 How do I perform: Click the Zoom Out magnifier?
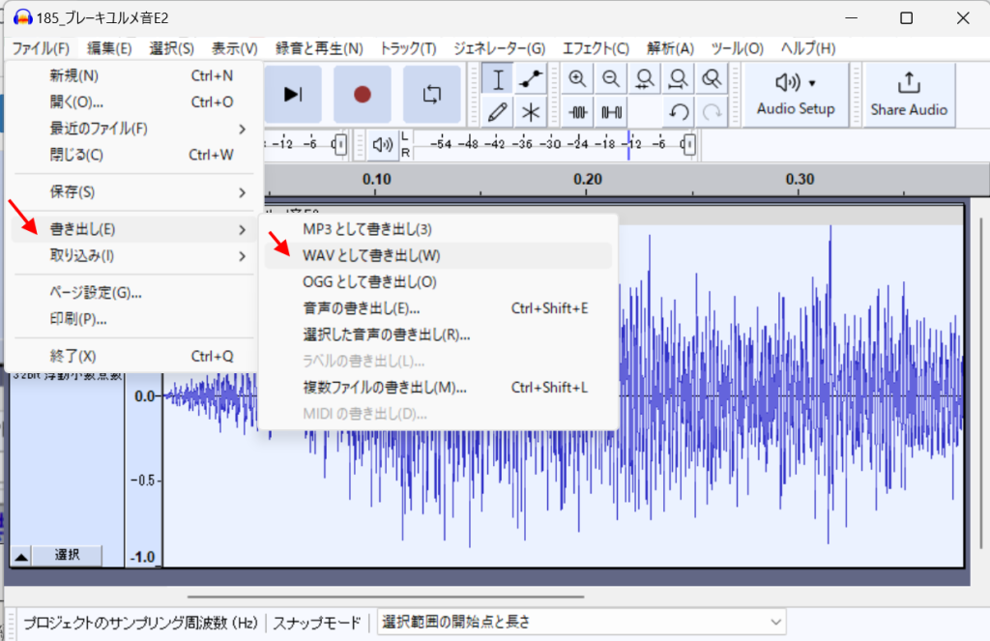[x=611, y=79]
